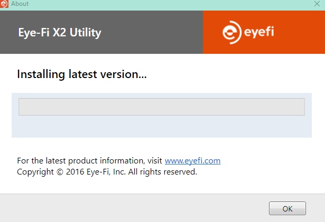Screen dimensions: 325x222
Task: Click dark gray header right of the utility title
Action: (153, 33)
